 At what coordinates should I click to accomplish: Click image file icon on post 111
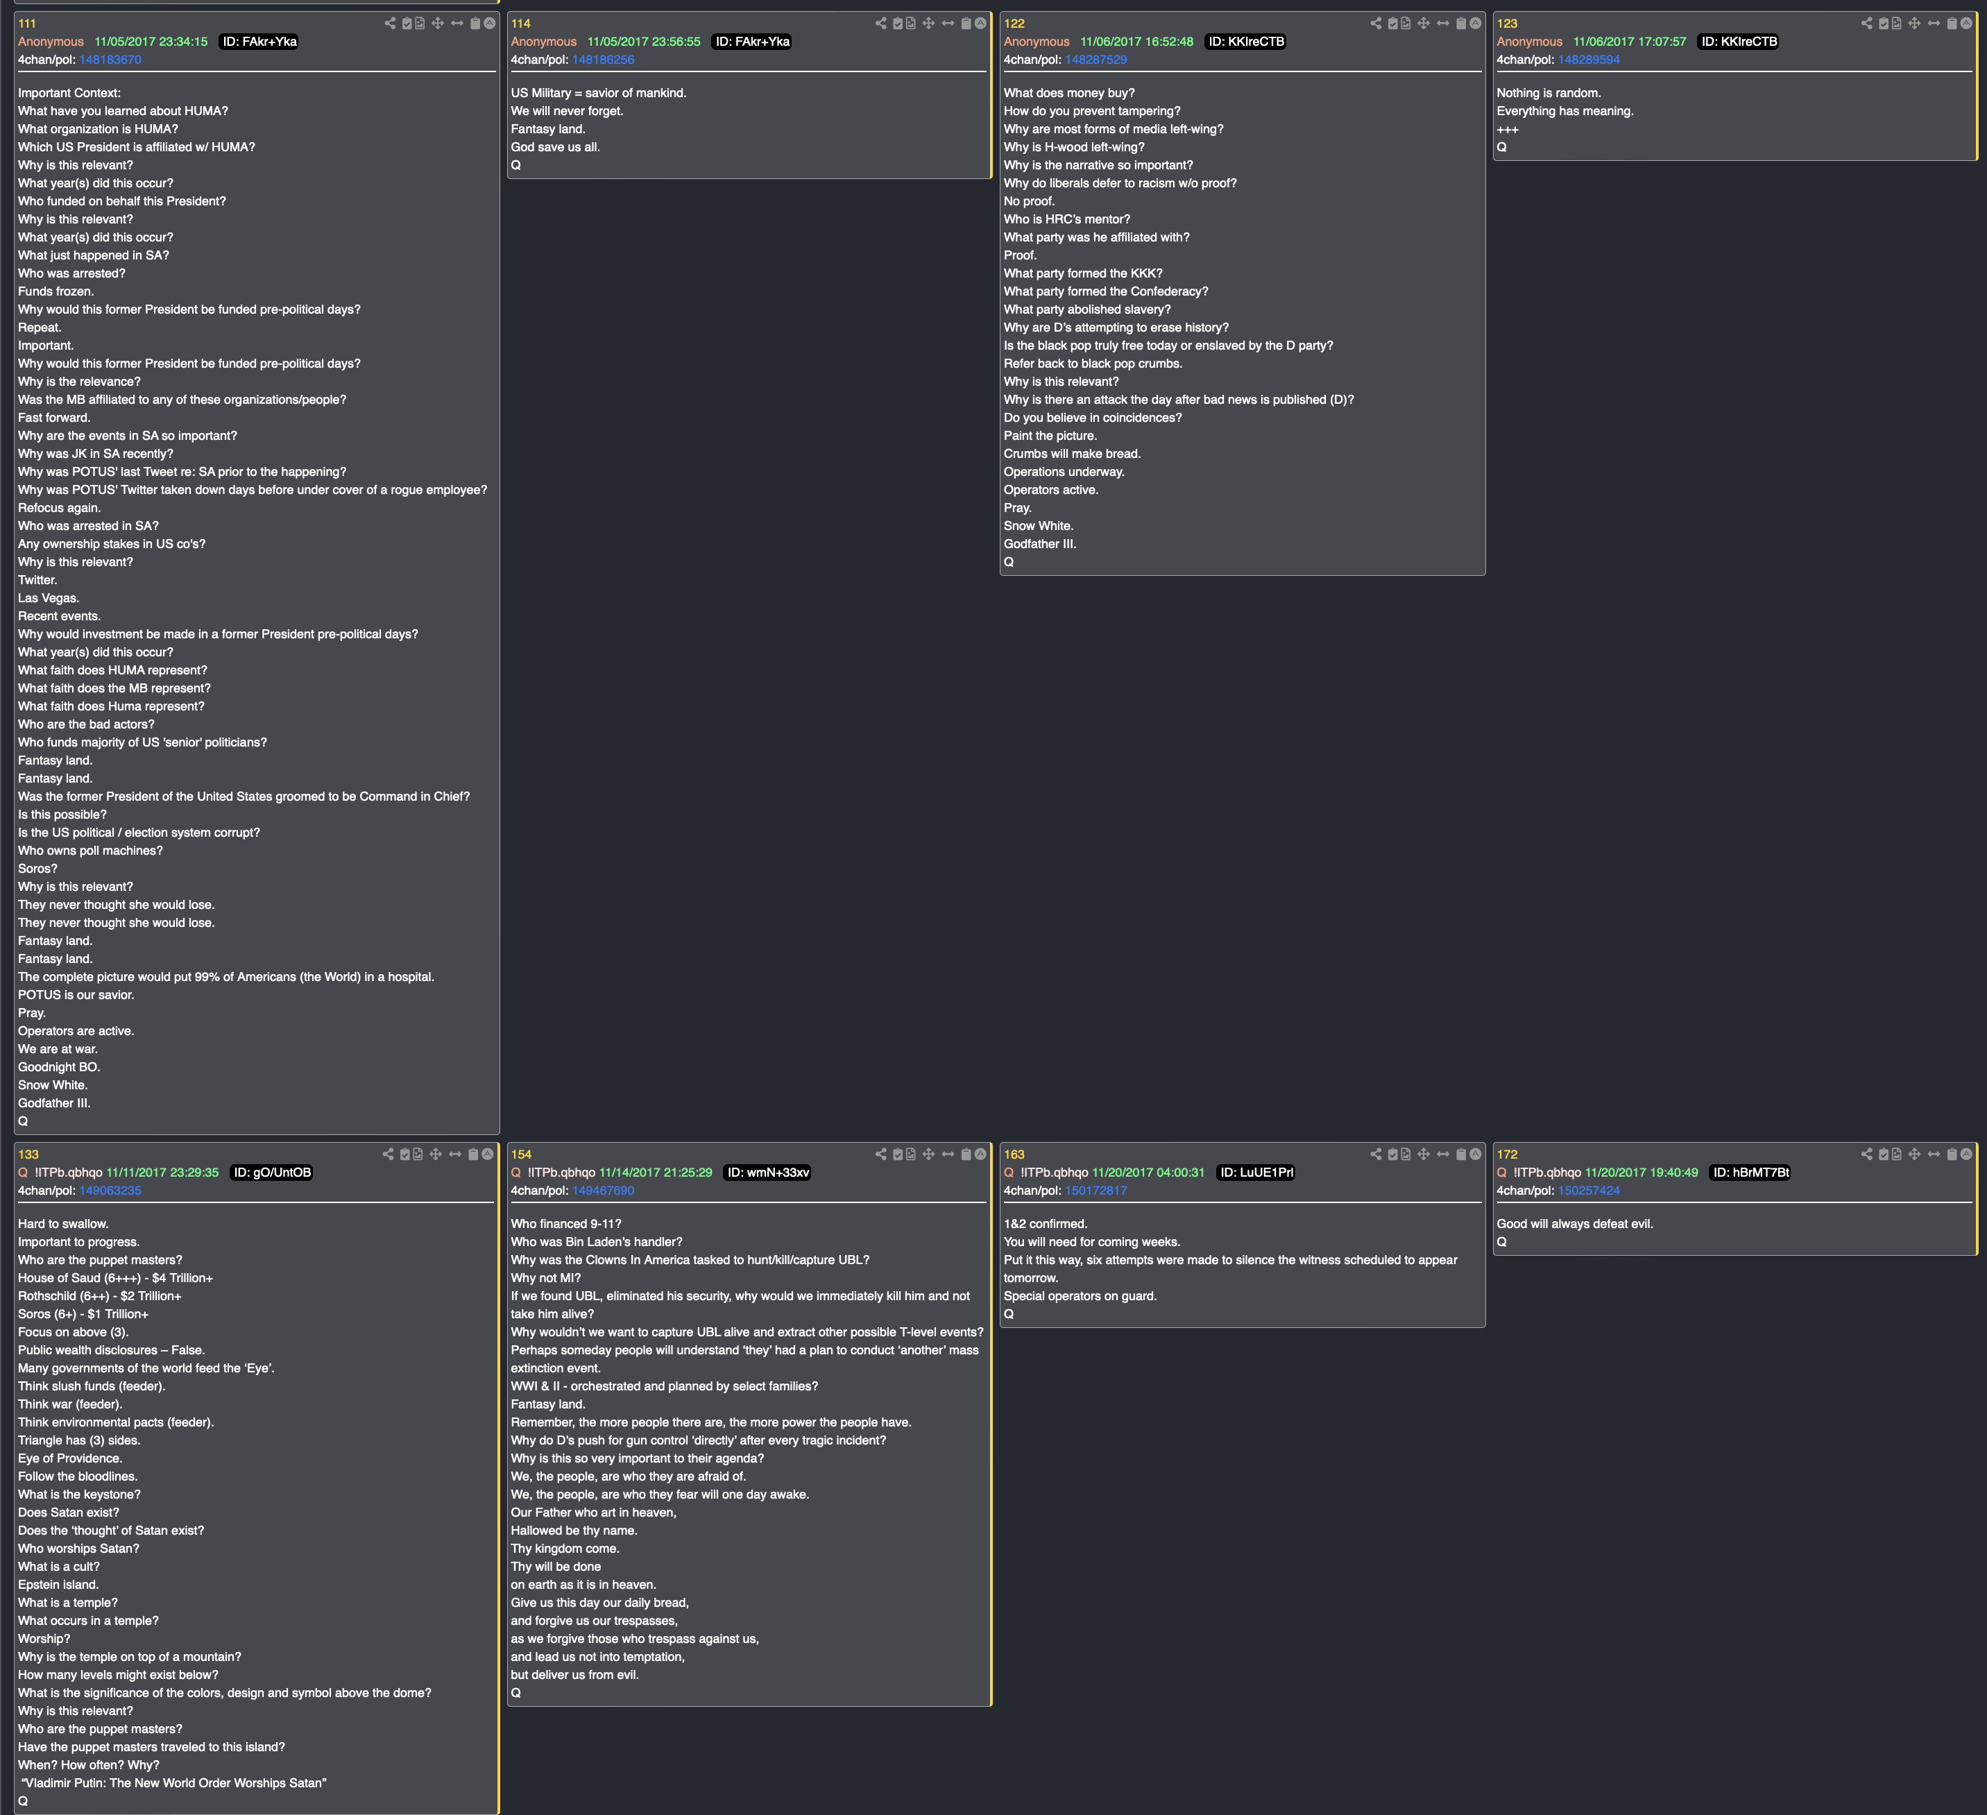tap(421, 23)
